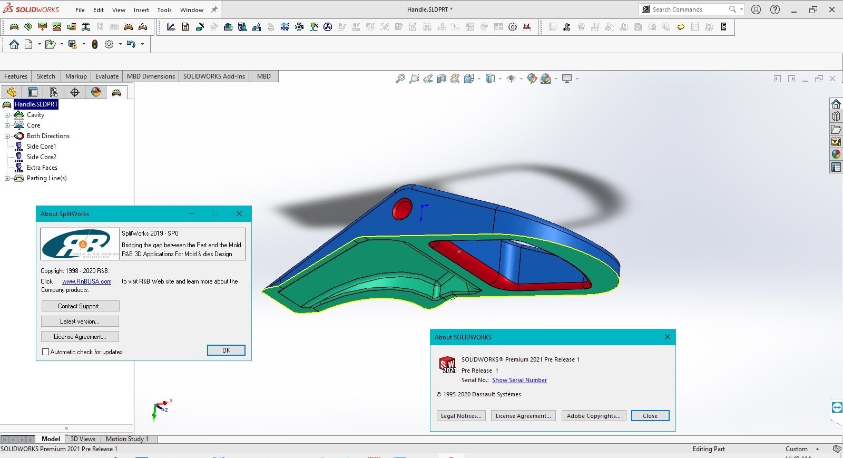Open the Hide/Show Items eye dropdown
This screenshot has width=843, height=458.
click(521, 79)
